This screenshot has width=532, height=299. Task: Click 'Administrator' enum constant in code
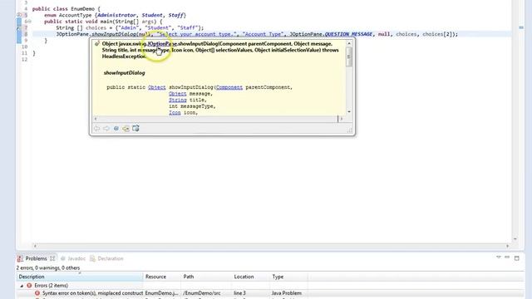[116, 15]
